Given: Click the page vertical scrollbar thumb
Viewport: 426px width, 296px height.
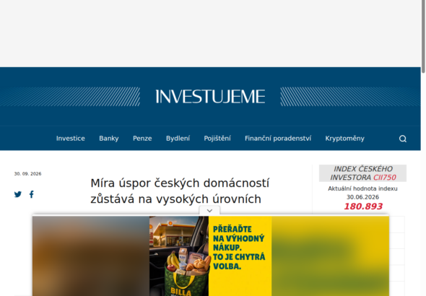Looking at the screenshot, I should pyautogui.click(x=423, y=36).
